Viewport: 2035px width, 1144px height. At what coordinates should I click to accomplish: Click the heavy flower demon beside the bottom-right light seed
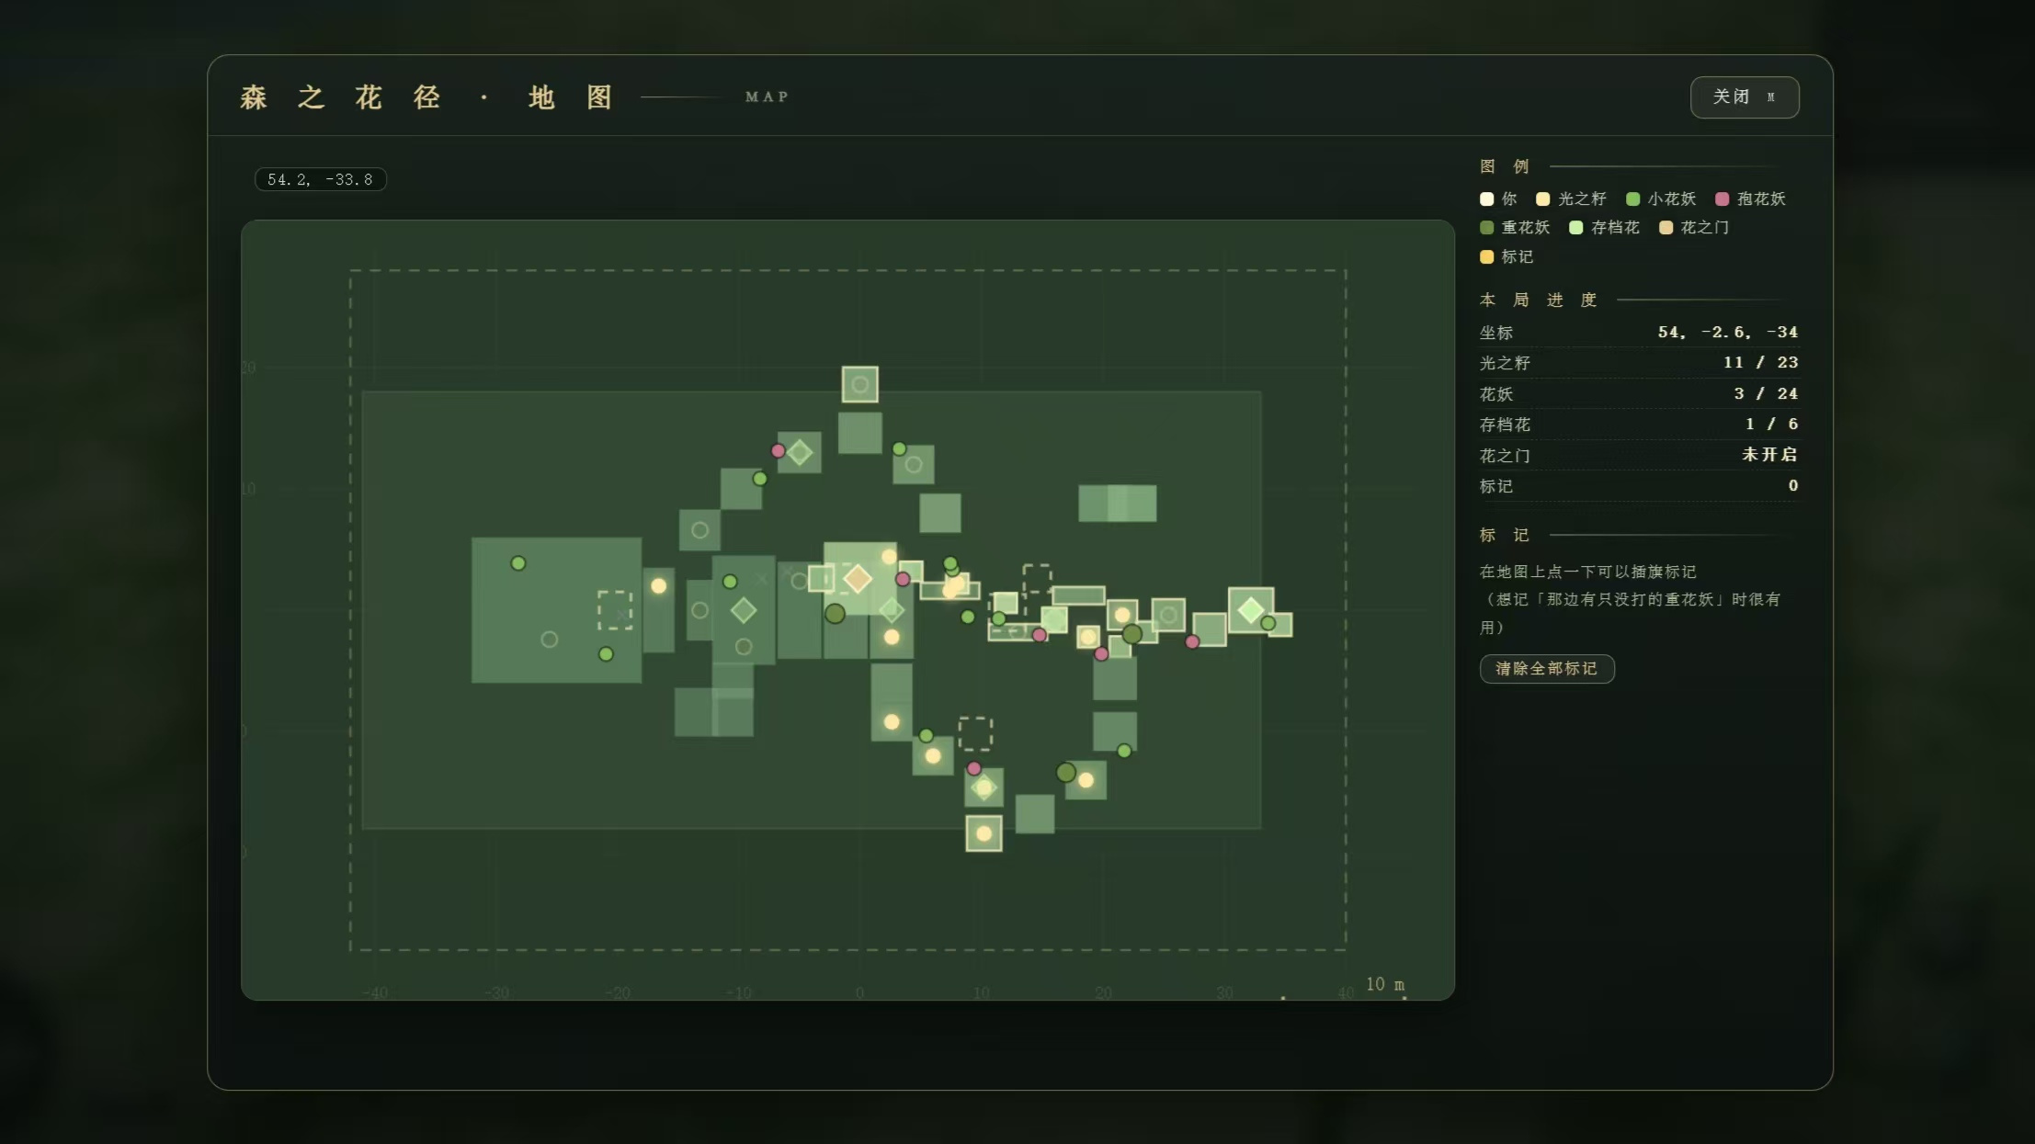[x=1065, y=772]
